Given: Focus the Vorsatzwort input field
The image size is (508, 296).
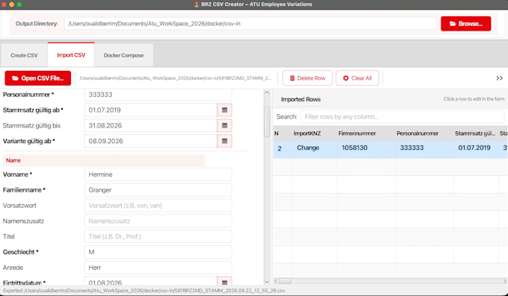Looking at the screenshot, I should [158, 206].
